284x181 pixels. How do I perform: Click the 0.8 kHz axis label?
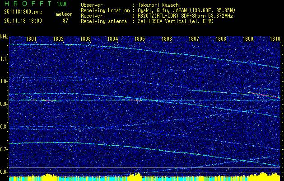[4, 127]
